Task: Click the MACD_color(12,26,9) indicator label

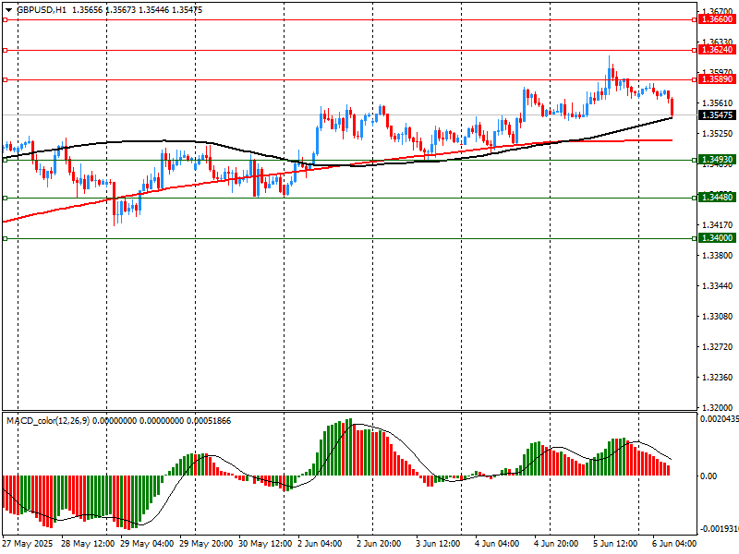Action: click(46, 421)
